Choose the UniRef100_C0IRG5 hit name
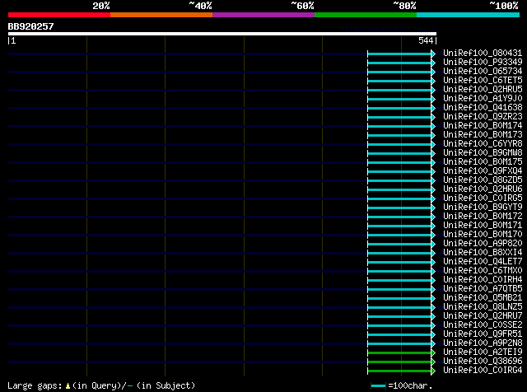Image resolution: width=527 pixels, height=392 pixels. point(483,198)
